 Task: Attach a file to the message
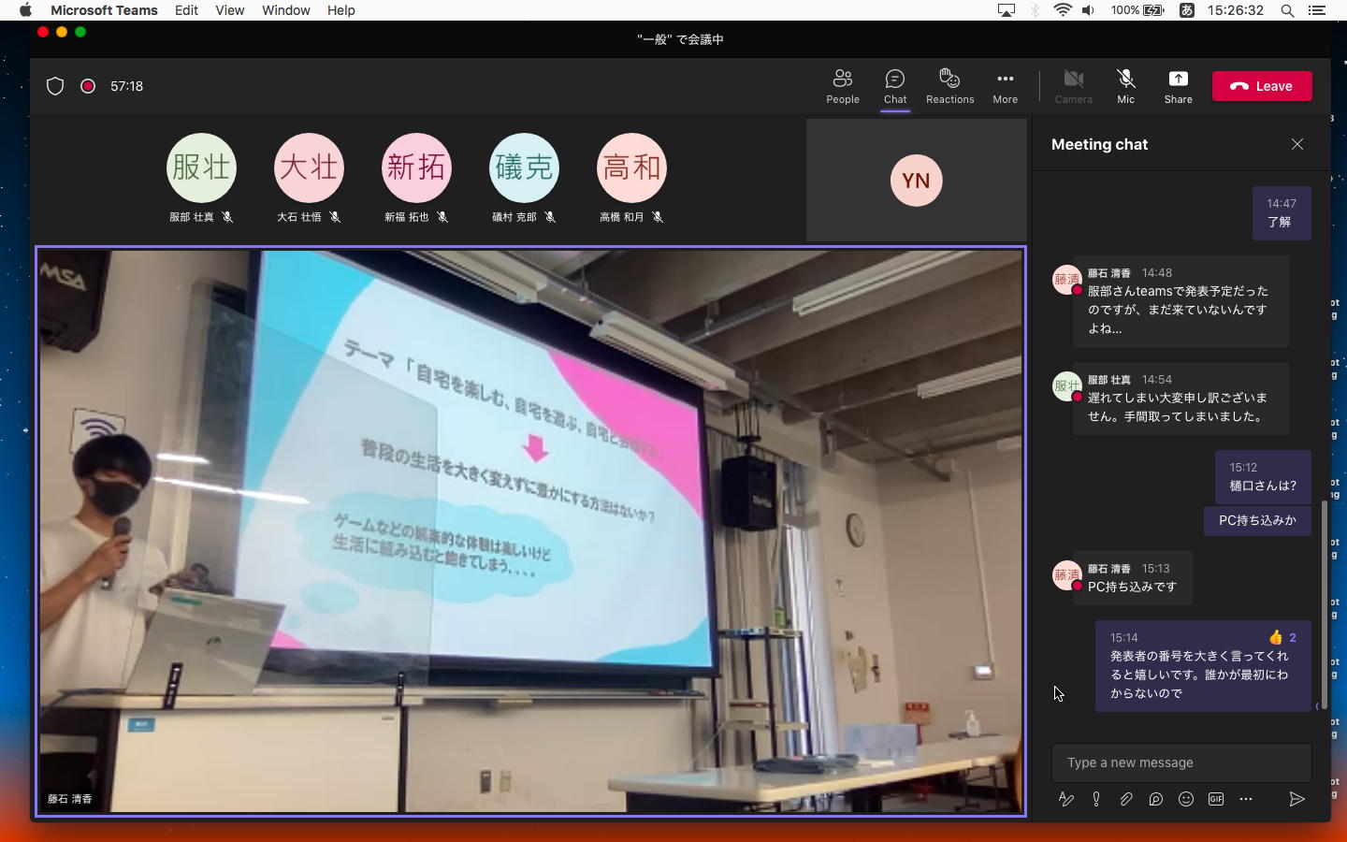click(1126, 799)
